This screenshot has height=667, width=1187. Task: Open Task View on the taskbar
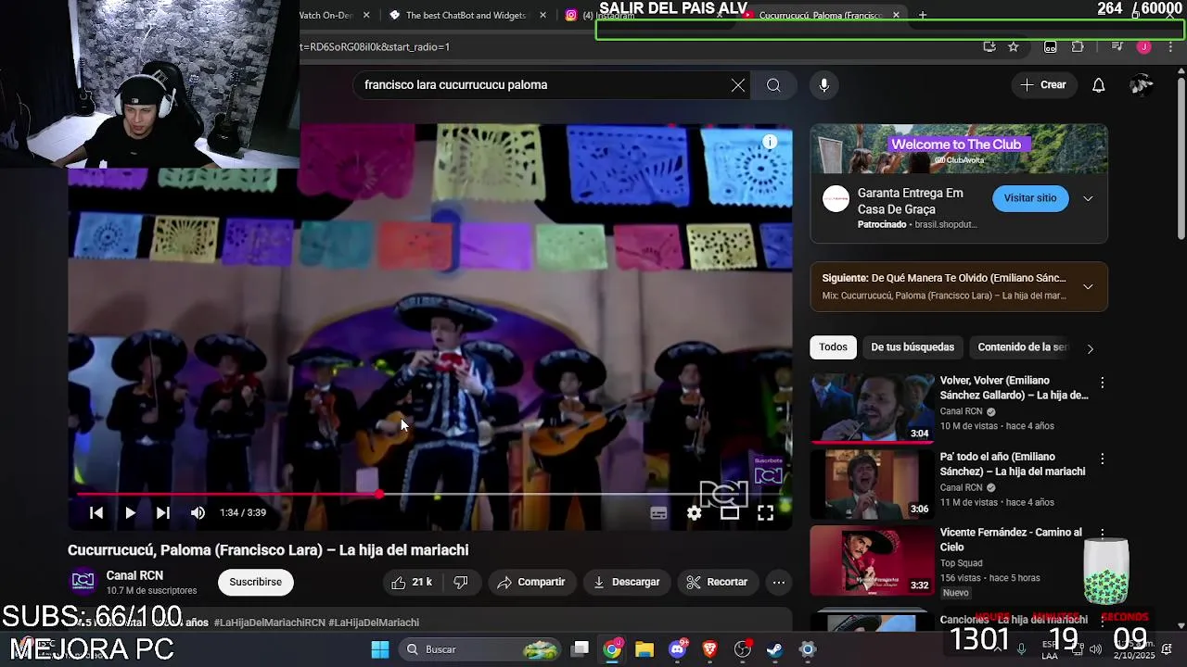tap(580, 649)
